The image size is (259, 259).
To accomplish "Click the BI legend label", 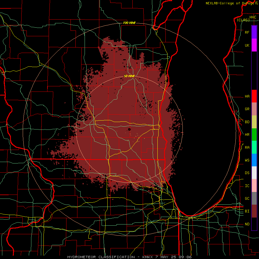I will coord(247,211).
